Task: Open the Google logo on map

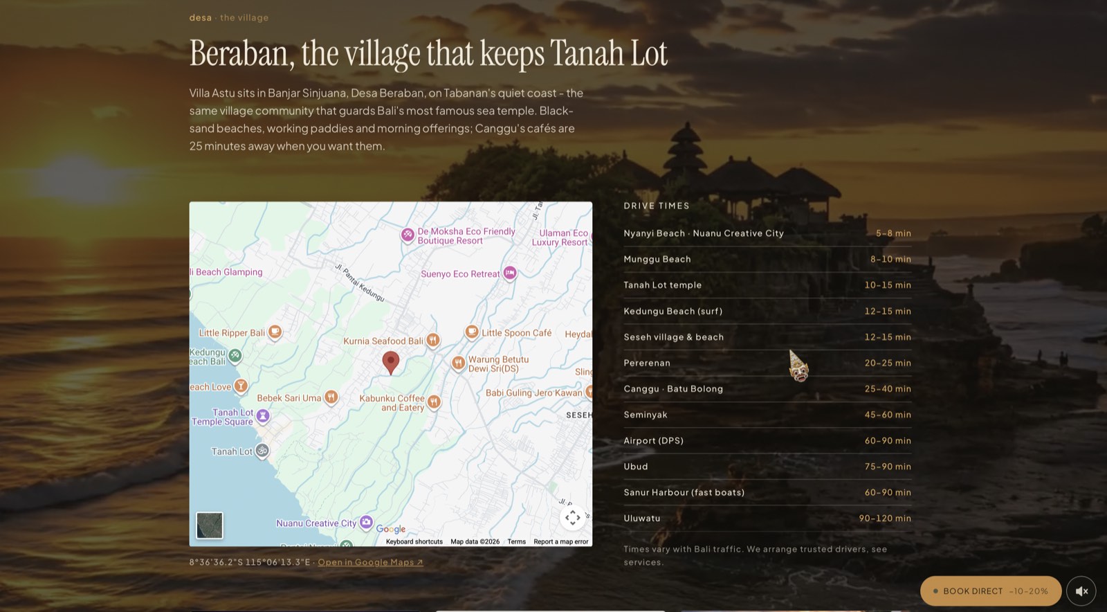Action: pos(391,529)
